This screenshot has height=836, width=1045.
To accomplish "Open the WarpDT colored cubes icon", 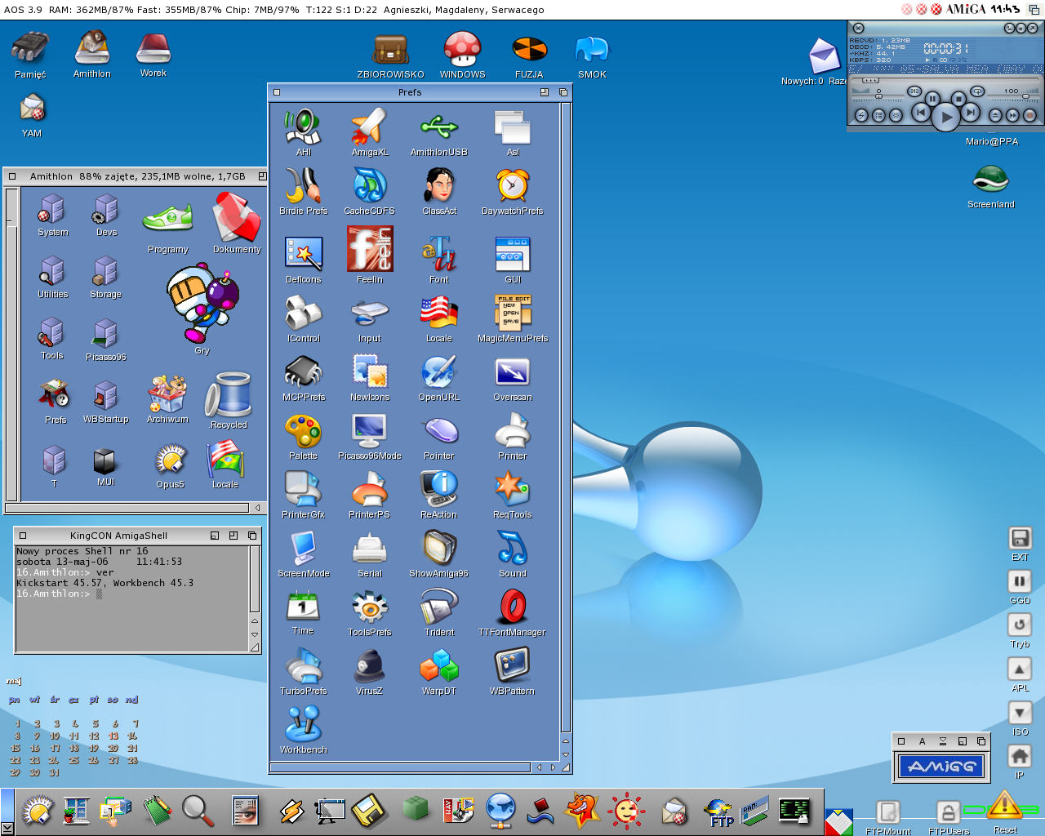I will click(x=438, y=665).
